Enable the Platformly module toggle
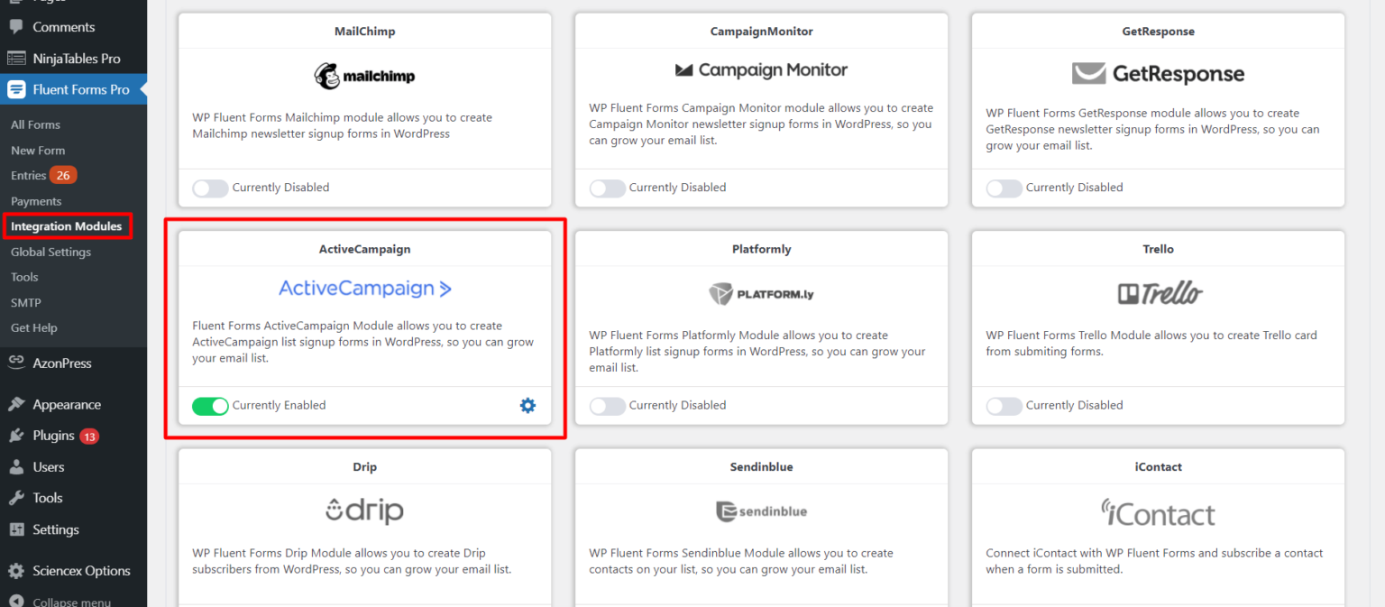1385x607 pixels. coord(607,406)
